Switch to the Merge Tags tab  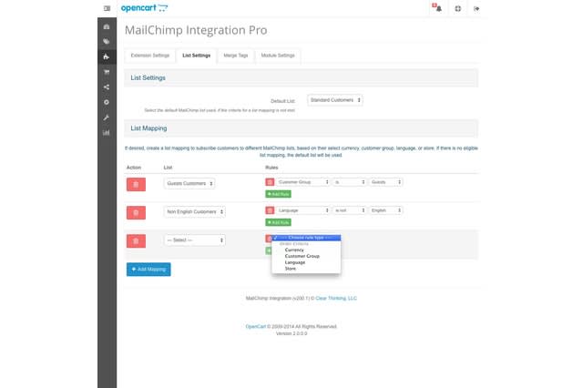[x=234, y=56]
